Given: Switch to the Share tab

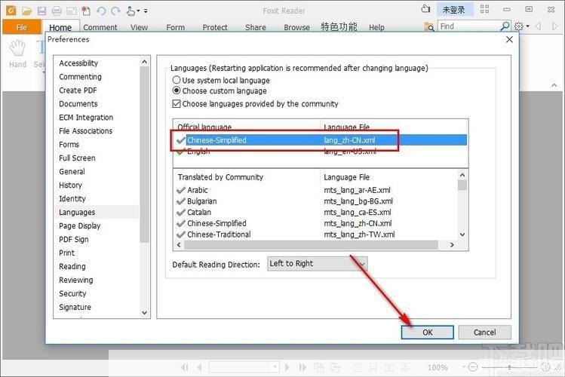Looking at the screenshot, I should pyautogui.click(x=256, y=27).
